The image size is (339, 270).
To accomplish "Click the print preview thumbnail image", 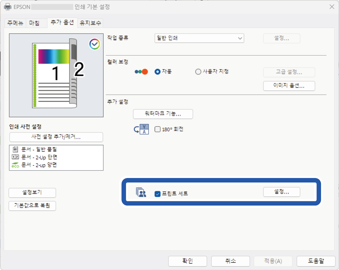I will tap(56, 75).
